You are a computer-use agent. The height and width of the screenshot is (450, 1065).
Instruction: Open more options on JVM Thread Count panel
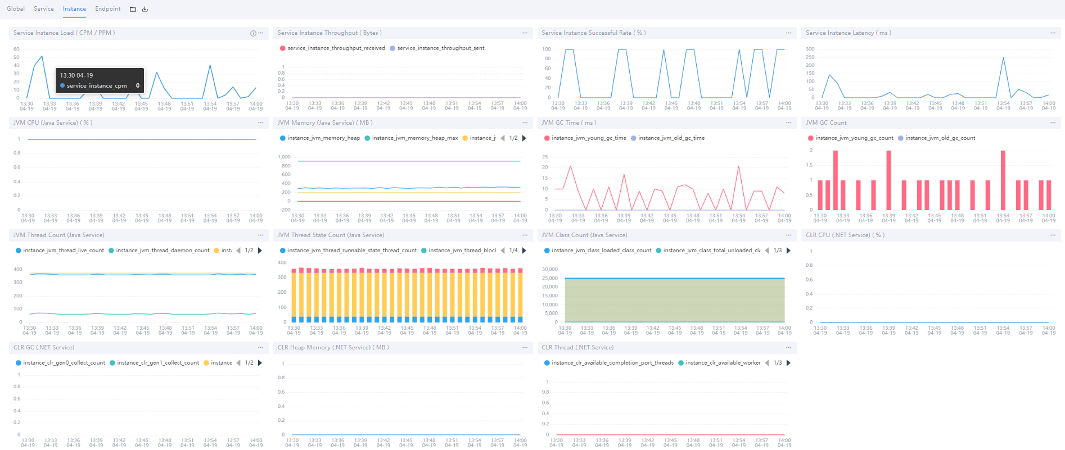[x=260, y=235]
